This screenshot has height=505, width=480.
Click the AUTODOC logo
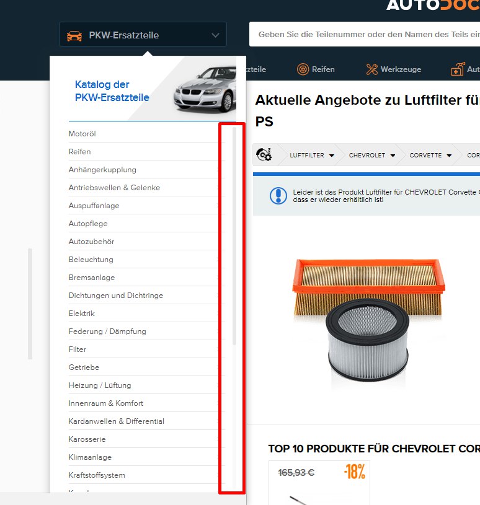[x=433, y=5]
